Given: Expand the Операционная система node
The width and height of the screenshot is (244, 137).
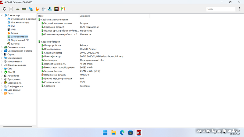Looking at the screenshot, I should click(2, 51).
